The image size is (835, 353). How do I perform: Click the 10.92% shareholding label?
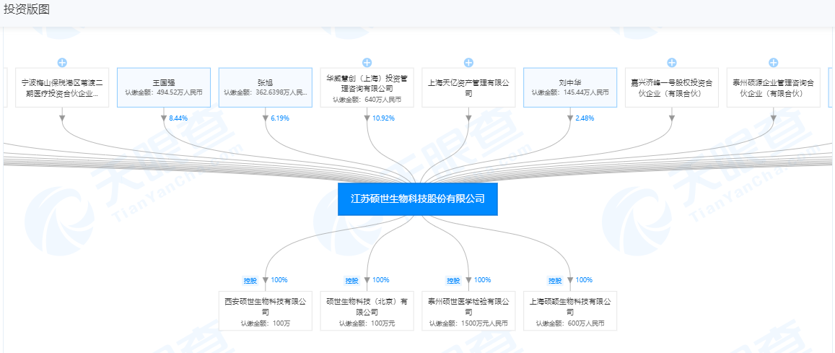pos(382,118)
